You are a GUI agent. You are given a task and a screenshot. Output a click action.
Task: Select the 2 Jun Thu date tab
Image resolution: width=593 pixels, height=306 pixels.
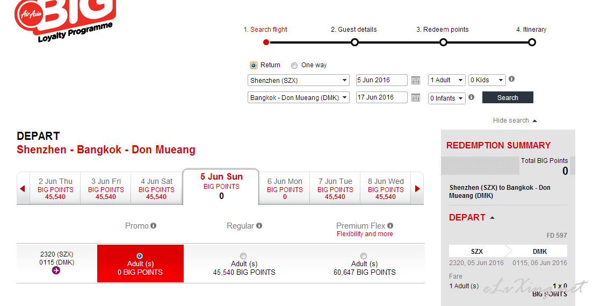pos(55,189)
